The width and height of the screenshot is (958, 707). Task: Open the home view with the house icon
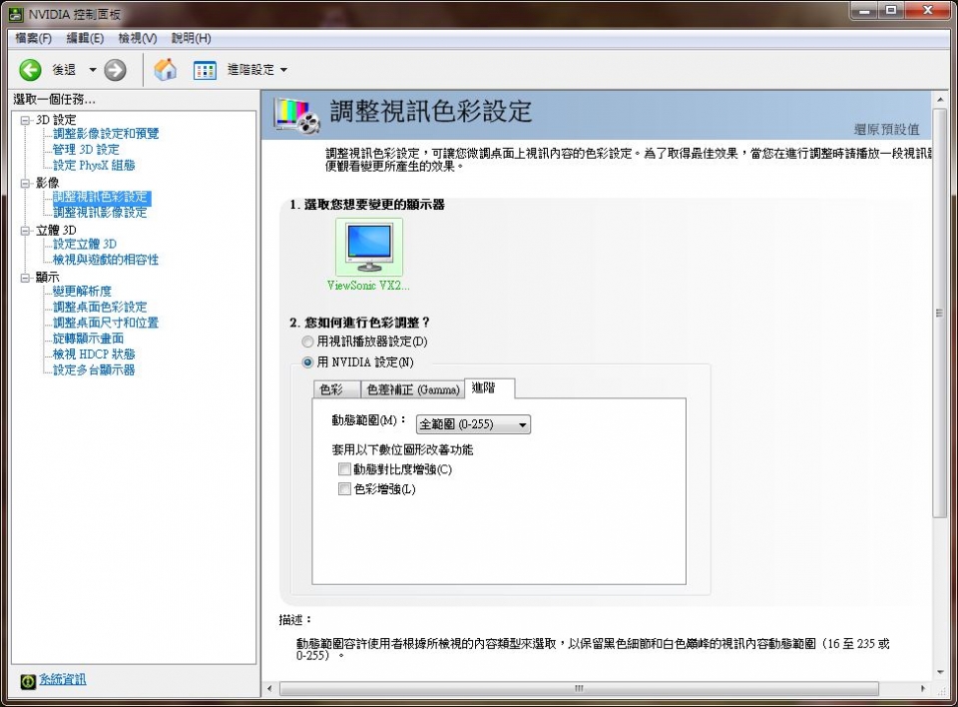click(166, 70)
